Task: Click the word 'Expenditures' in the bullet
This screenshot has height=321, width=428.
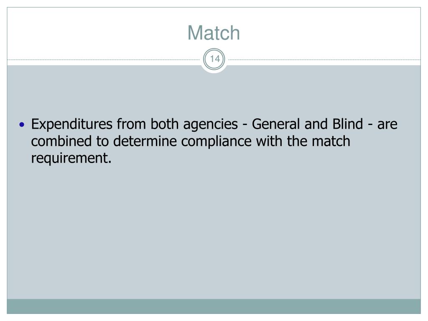Action: 72,125
